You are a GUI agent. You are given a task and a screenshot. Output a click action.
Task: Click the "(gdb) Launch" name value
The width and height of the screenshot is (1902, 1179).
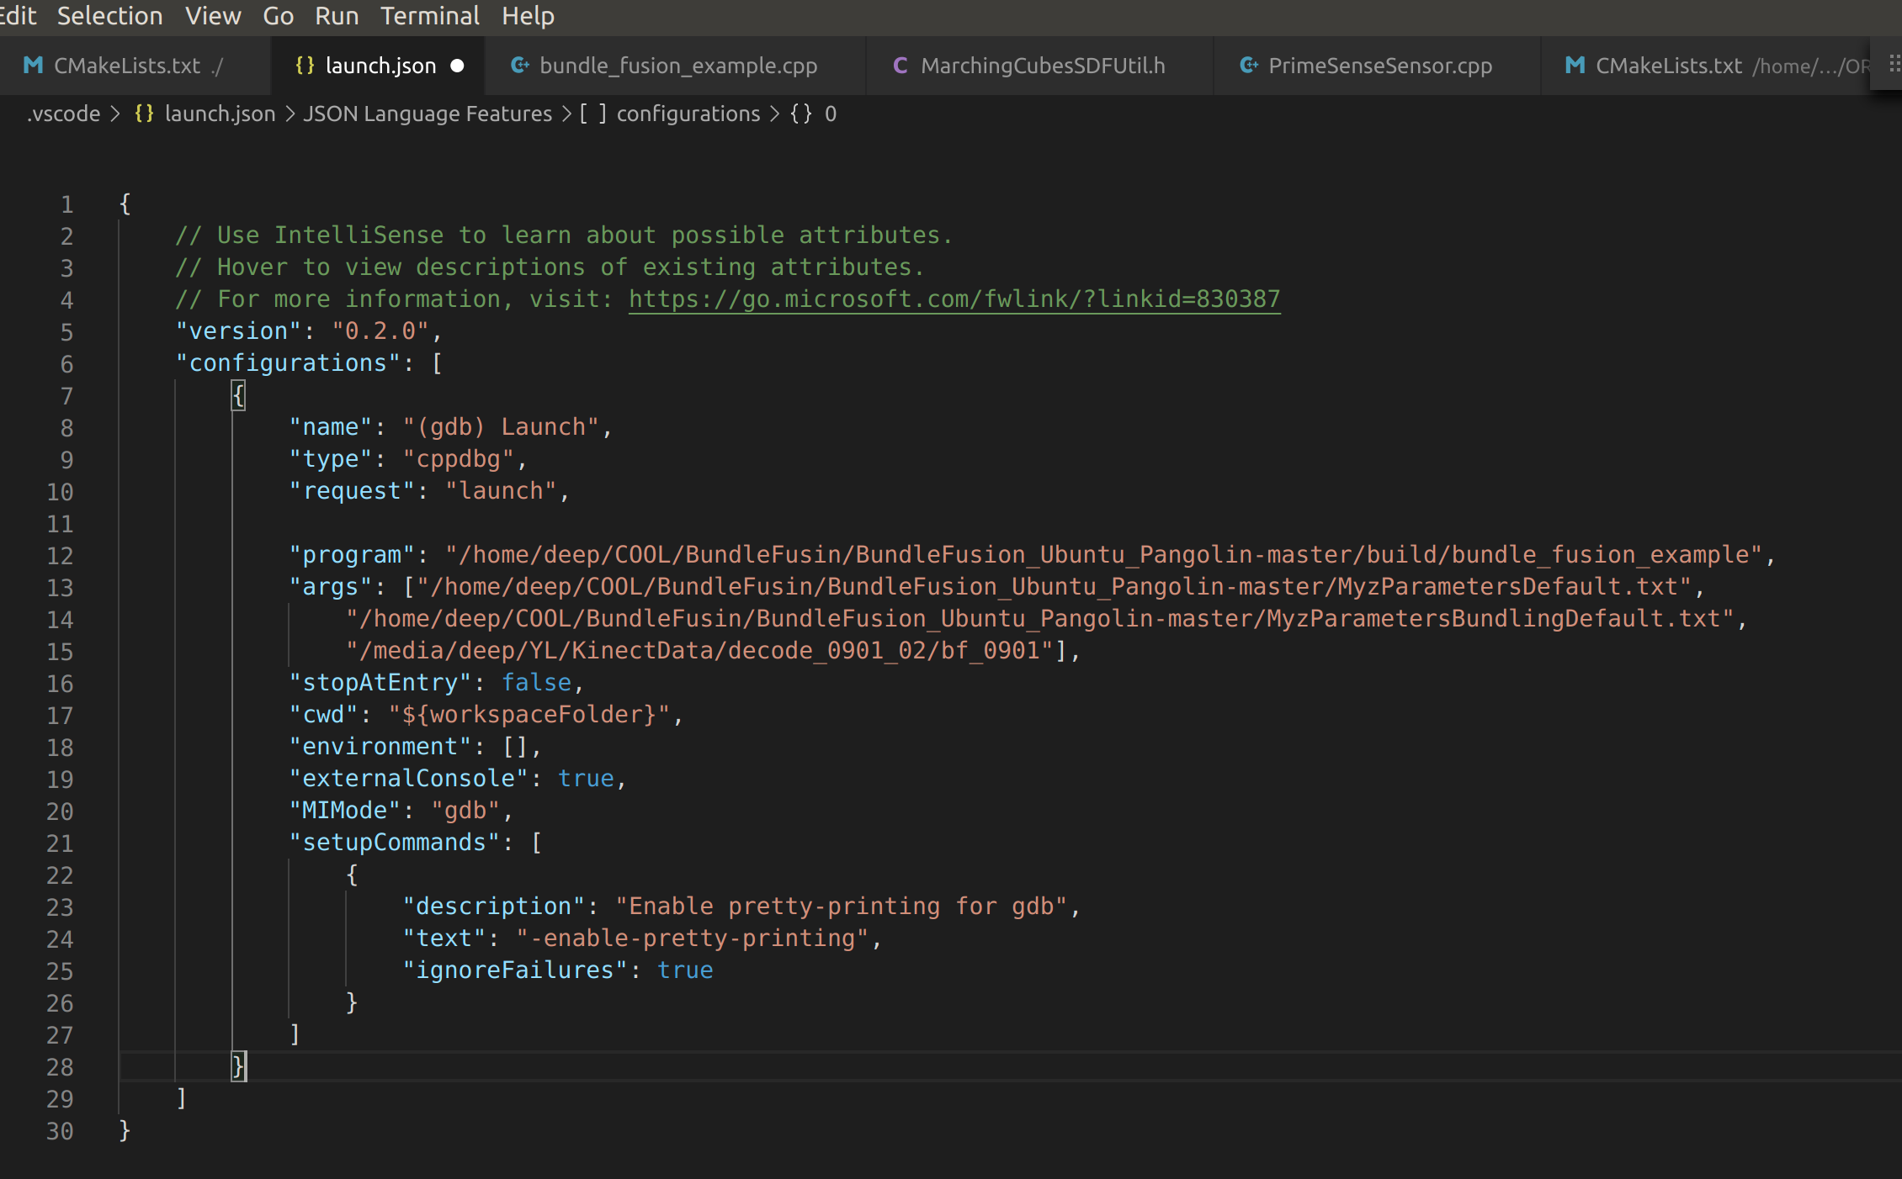point(501,427)
